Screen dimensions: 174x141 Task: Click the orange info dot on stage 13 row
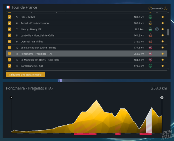pyautogui.click(x=163, y=66)
